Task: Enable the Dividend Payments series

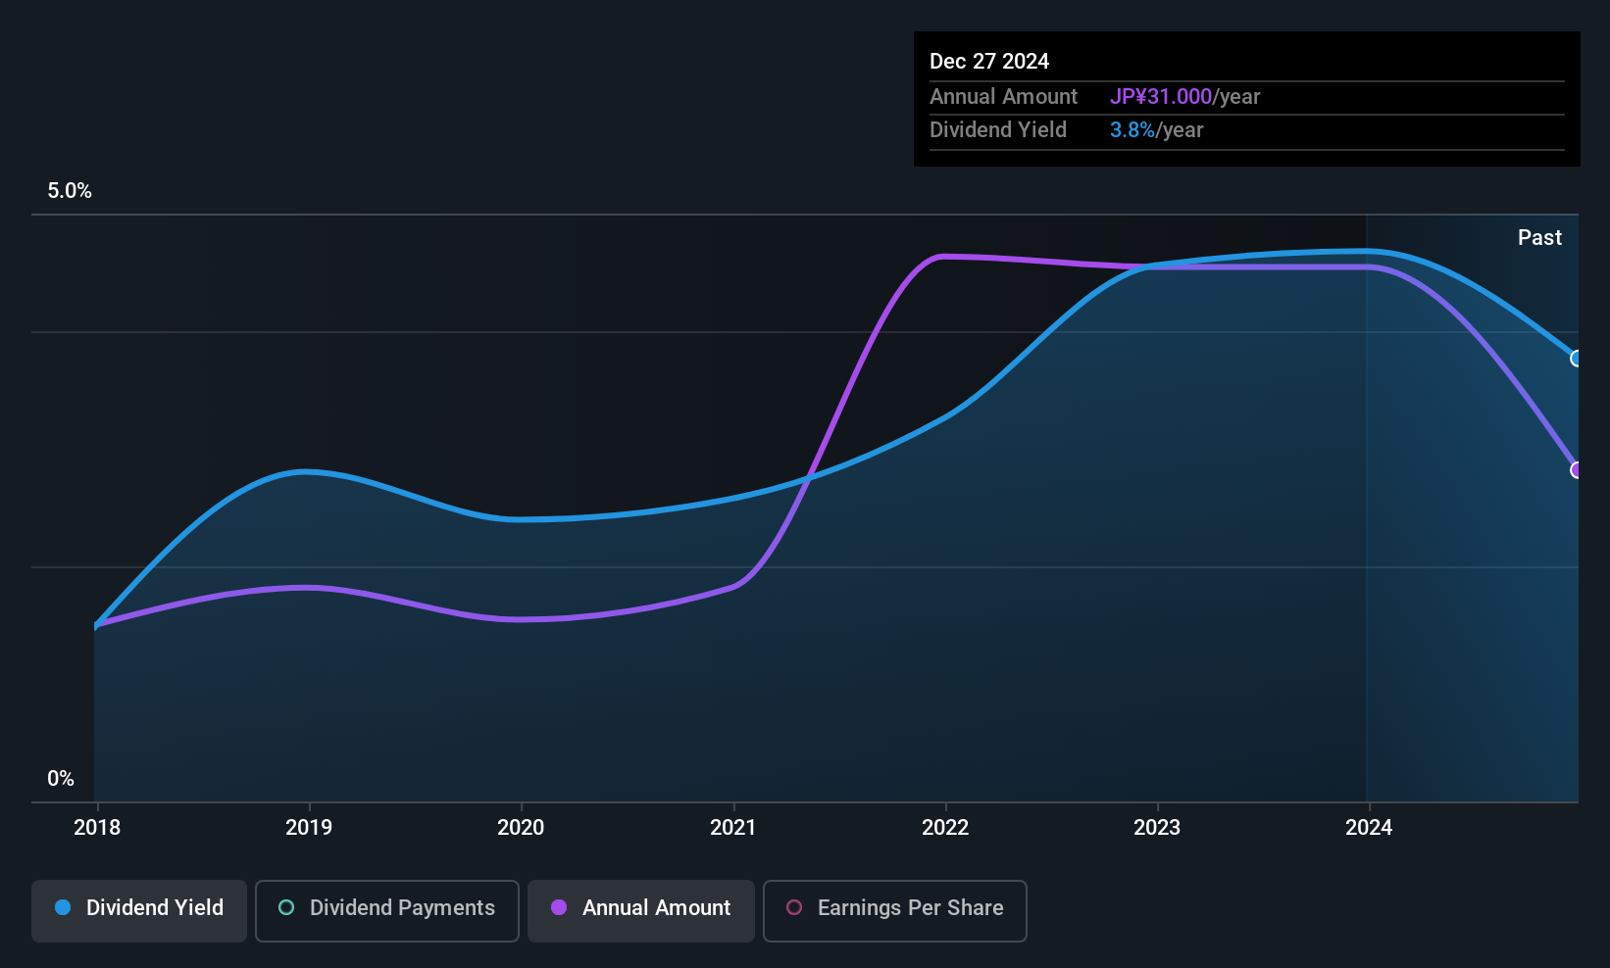Action: tap(387, 910)
